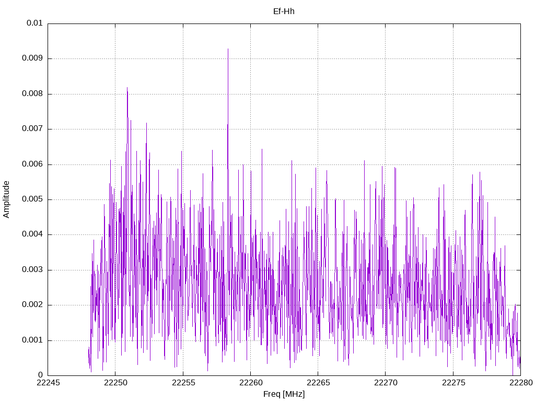Click the y-axis tick label 0.003
Viewport: 535px width, 401px height.
32,270
